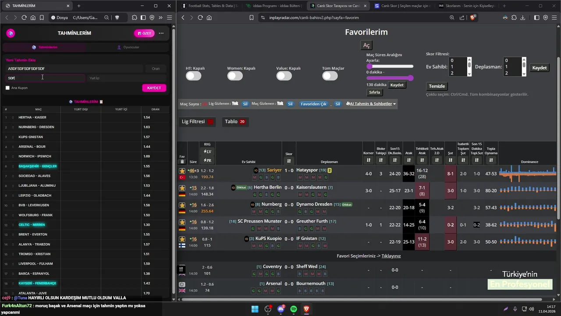Open Brave shields icon in left browser address bar
Screen dimensions: 561x316
coord(117,18)
